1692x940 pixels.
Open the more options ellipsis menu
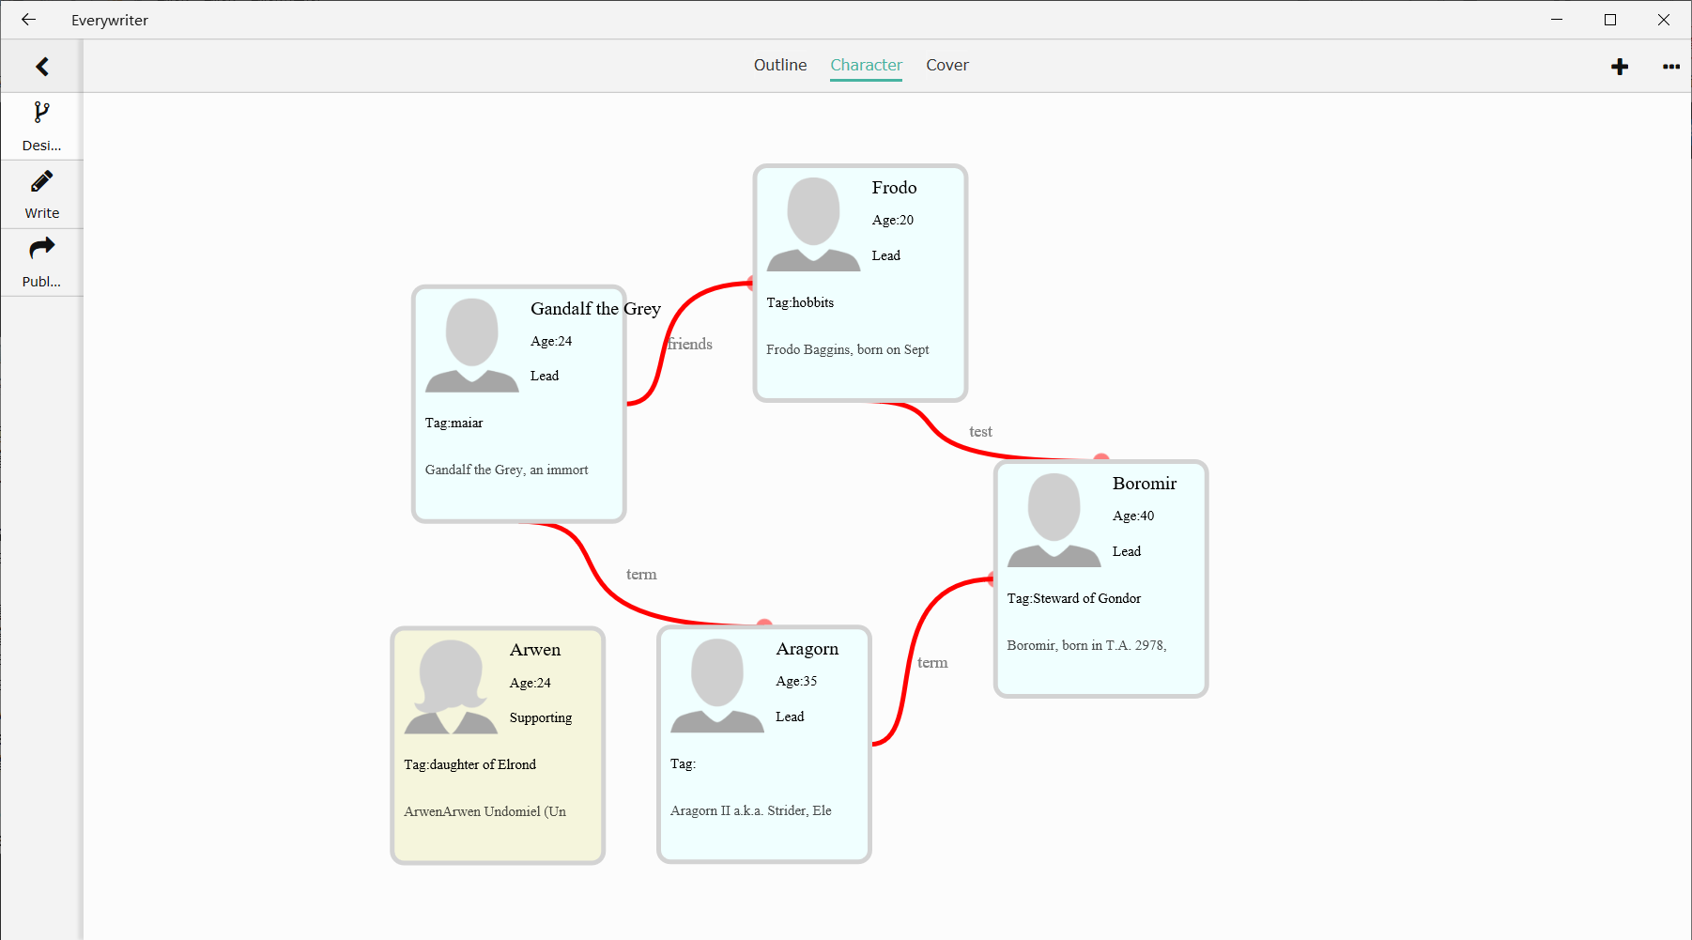[1671, 66]
